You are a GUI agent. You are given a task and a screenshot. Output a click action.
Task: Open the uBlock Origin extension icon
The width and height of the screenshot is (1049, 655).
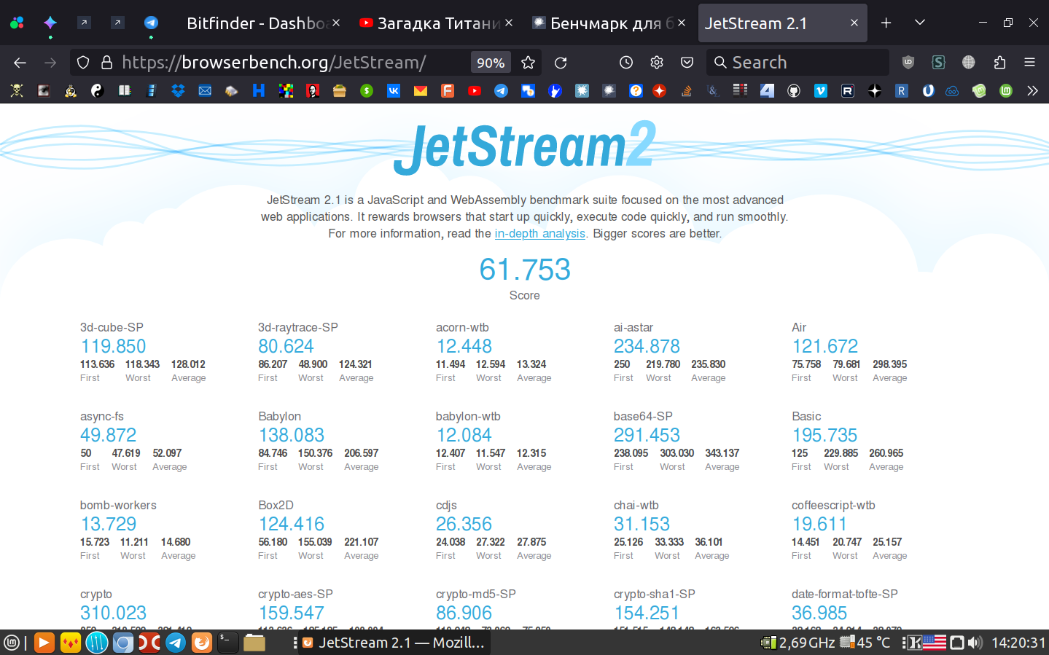tap(908, 63)
